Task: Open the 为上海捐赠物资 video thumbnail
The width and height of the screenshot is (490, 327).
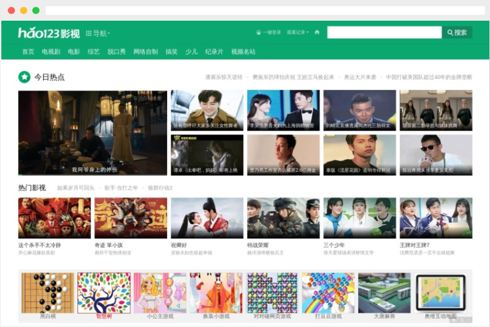Action: 283,110
